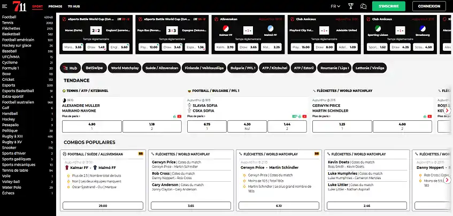Open Football in the sports sidebar
Screen dimensions: 453x216
pyautogui.click(x=27, y=17)
